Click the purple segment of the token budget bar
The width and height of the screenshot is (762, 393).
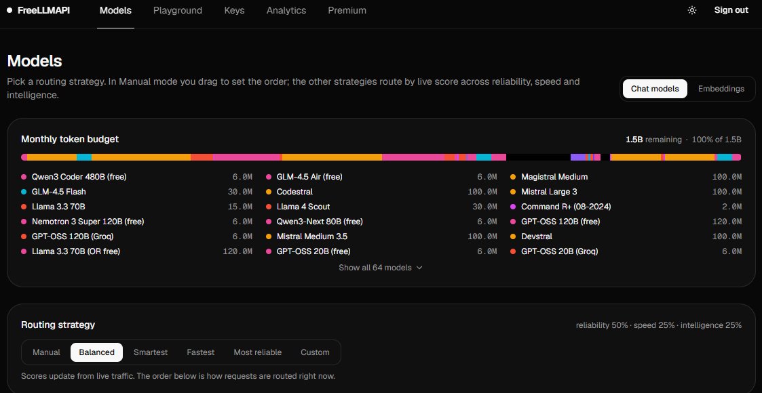[578, 157]
